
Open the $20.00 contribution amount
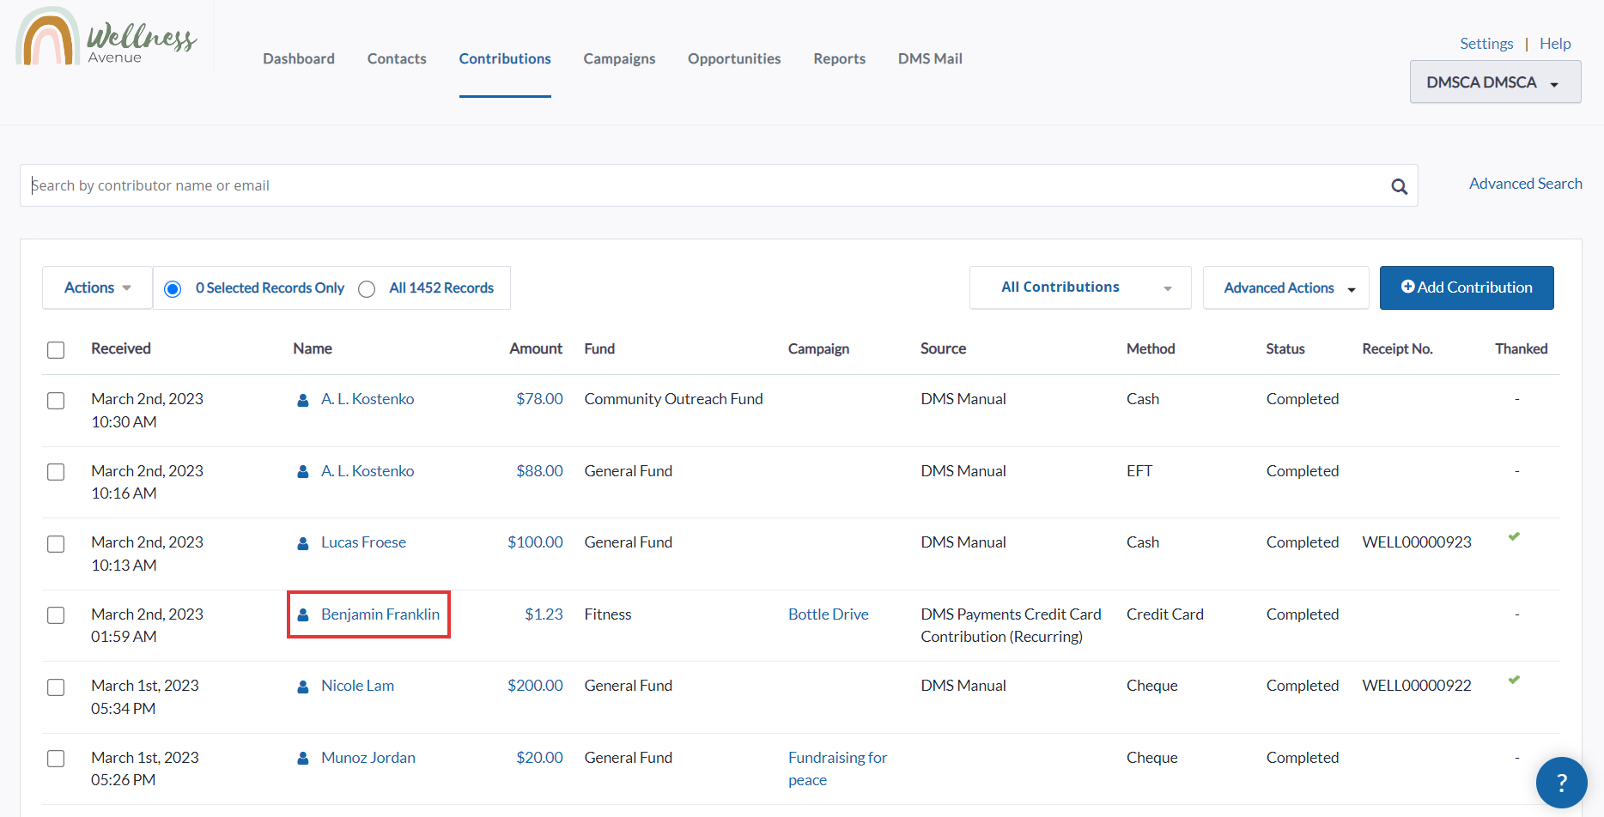(x=539, y=758)
